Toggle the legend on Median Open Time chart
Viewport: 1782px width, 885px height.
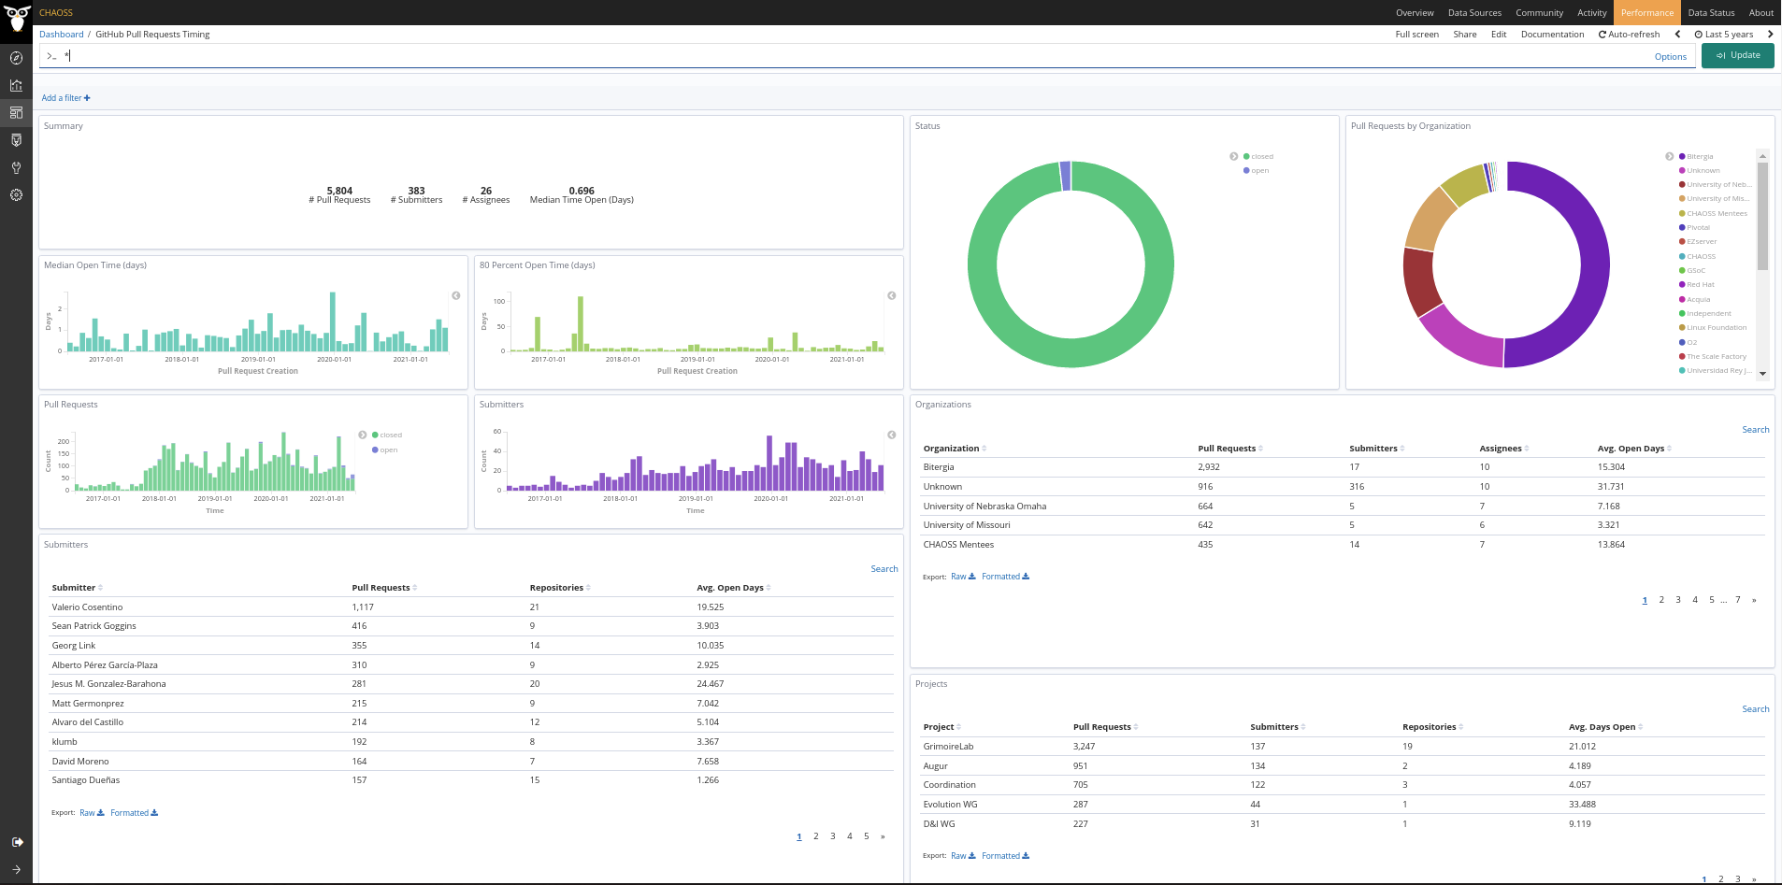[456, 295]
